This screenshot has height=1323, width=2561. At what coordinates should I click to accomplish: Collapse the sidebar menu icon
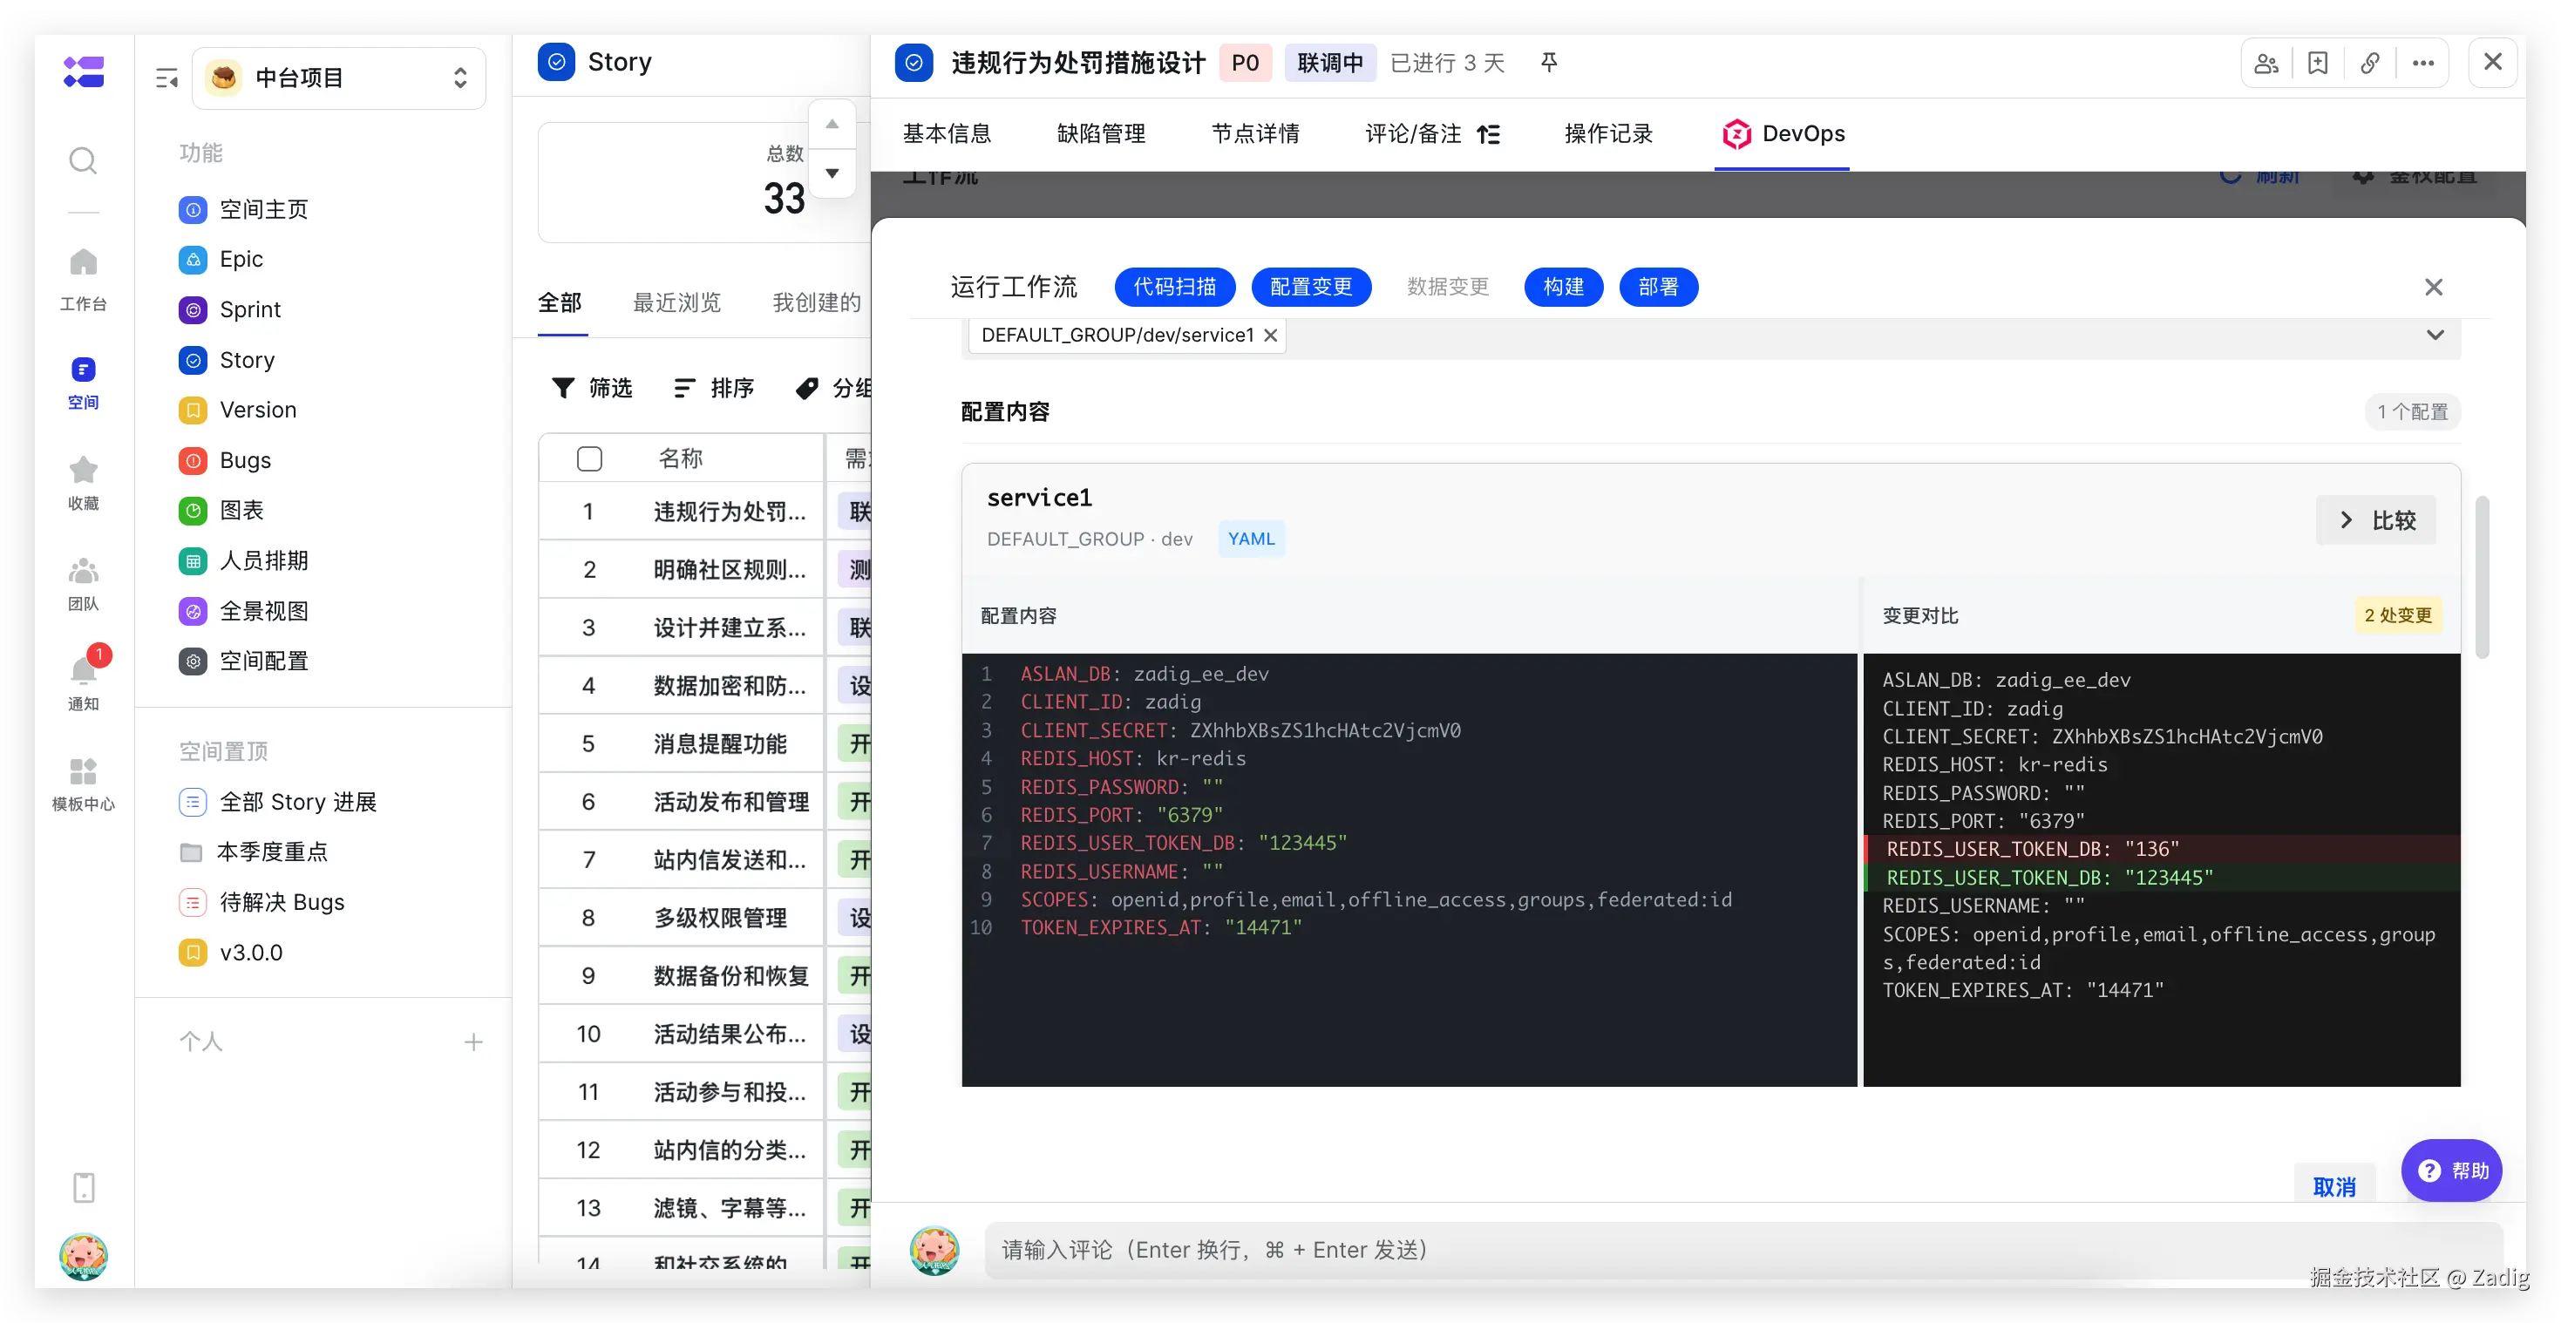coord(166,78)
